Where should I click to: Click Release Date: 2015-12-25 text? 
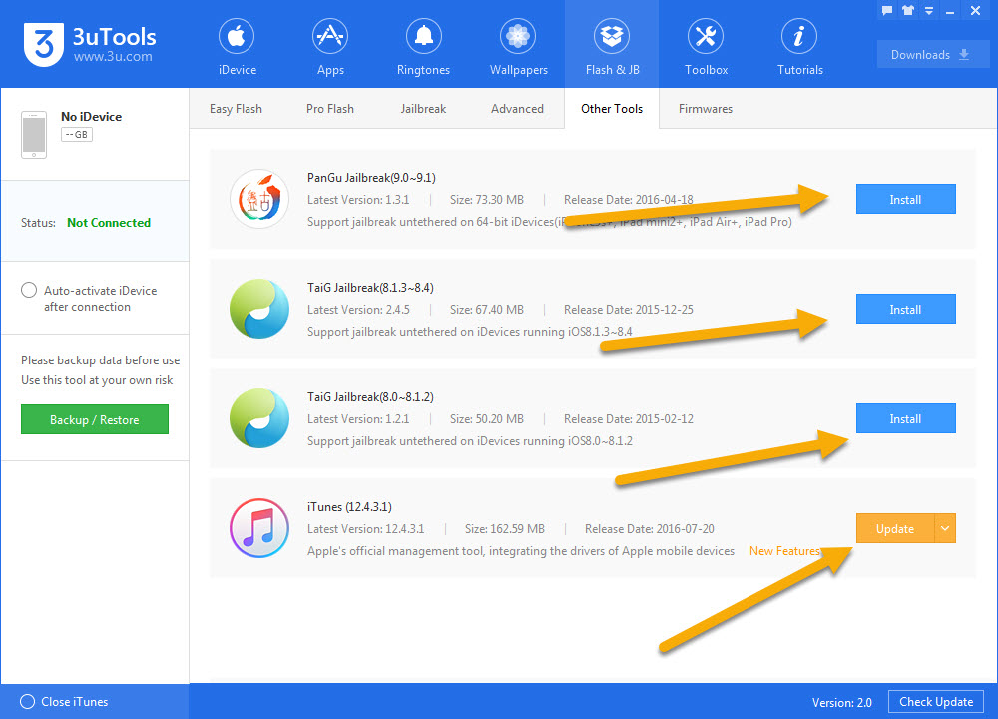(628, 309)
